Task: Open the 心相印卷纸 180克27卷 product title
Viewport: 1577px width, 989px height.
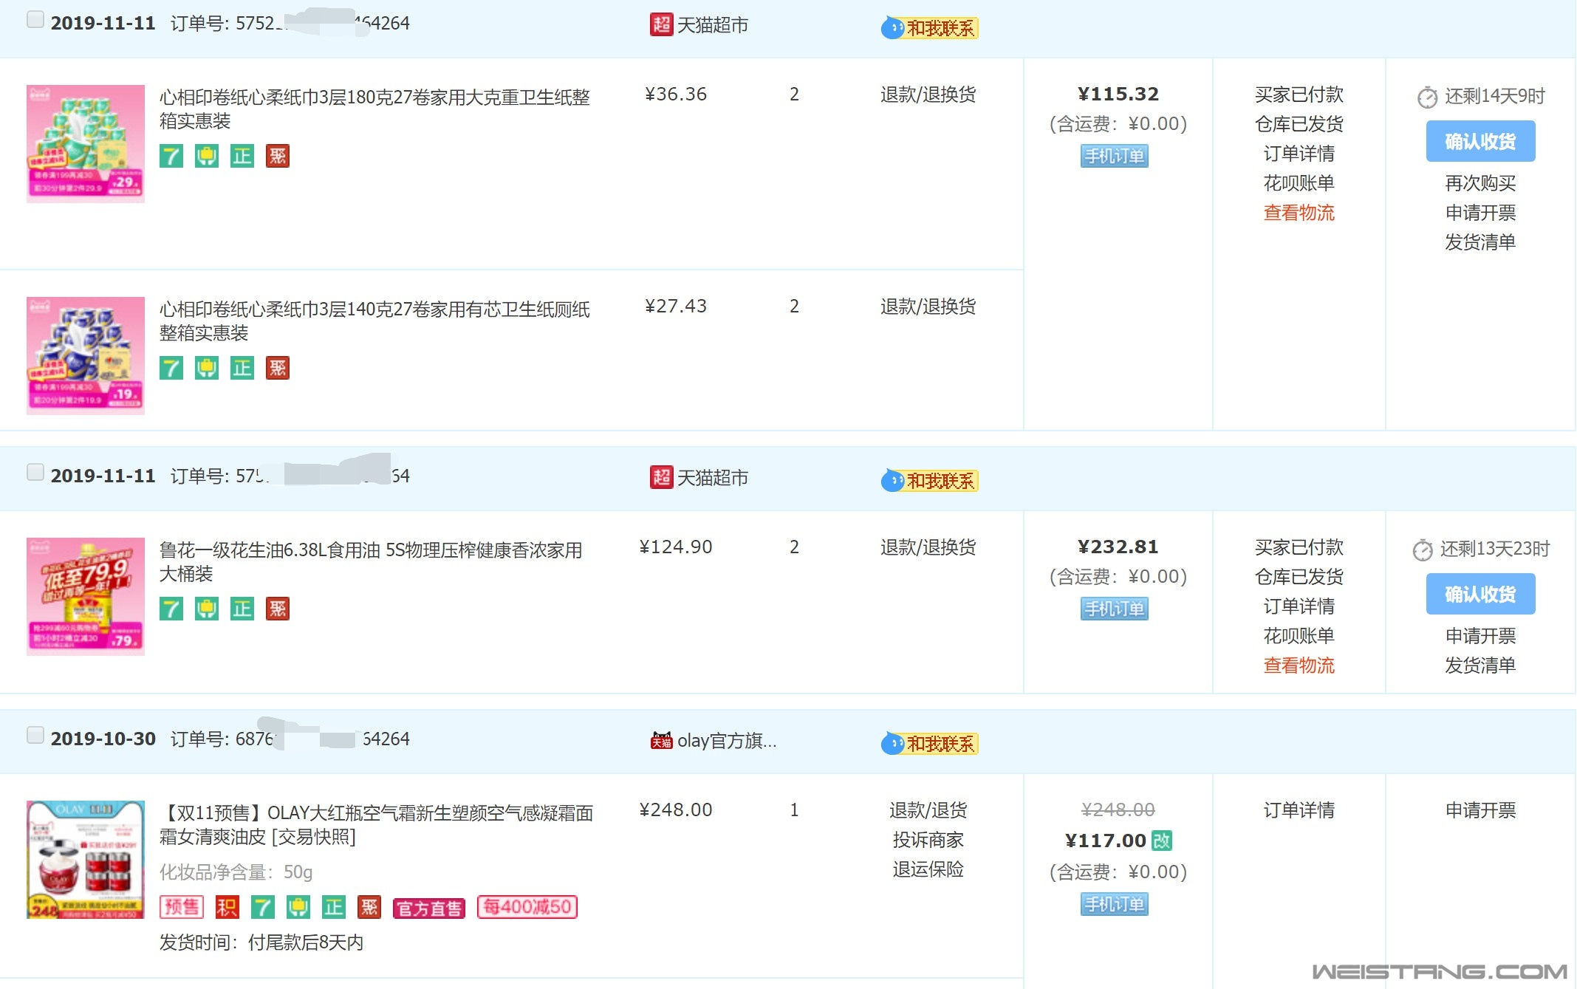Action: pyautogui.click(x=374, y=109)
